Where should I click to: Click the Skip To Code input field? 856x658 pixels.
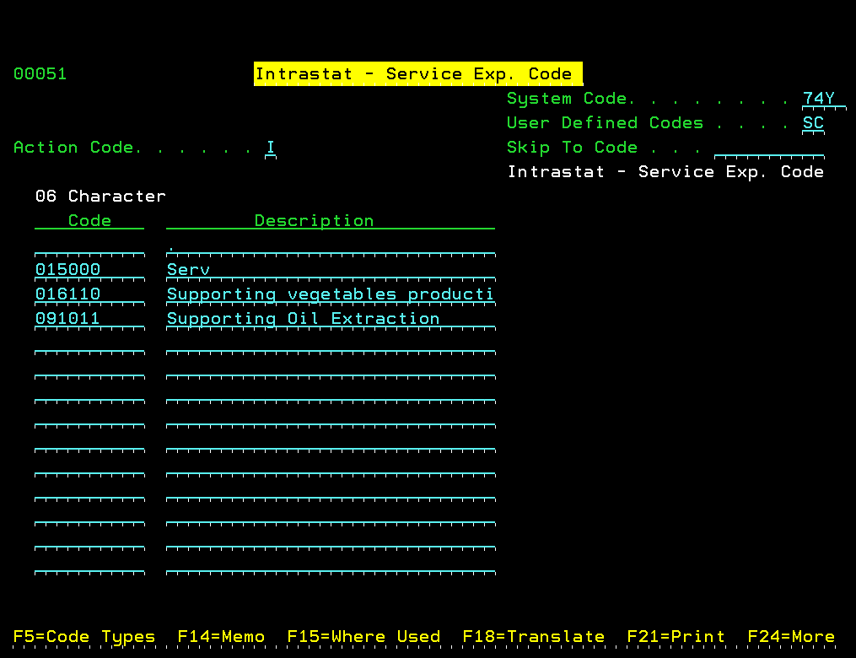pos(769,148)
